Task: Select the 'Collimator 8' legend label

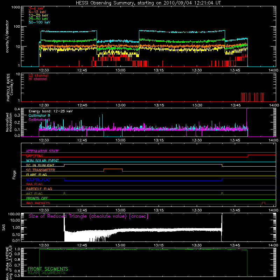Action: 39,115
